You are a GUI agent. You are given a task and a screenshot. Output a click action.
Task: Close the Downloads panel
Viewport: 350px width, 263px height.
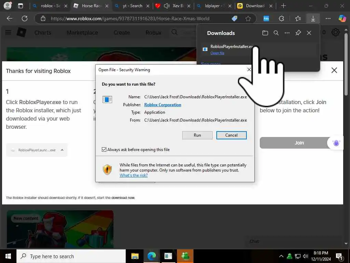[x=309, y=33]
